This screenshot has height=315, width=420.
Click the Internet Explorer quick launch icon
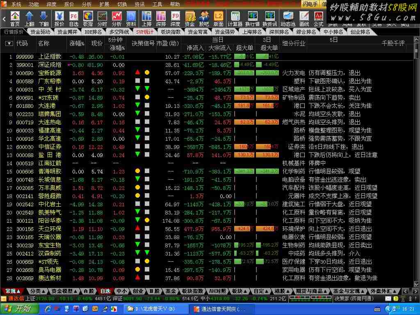click(48, 309)
